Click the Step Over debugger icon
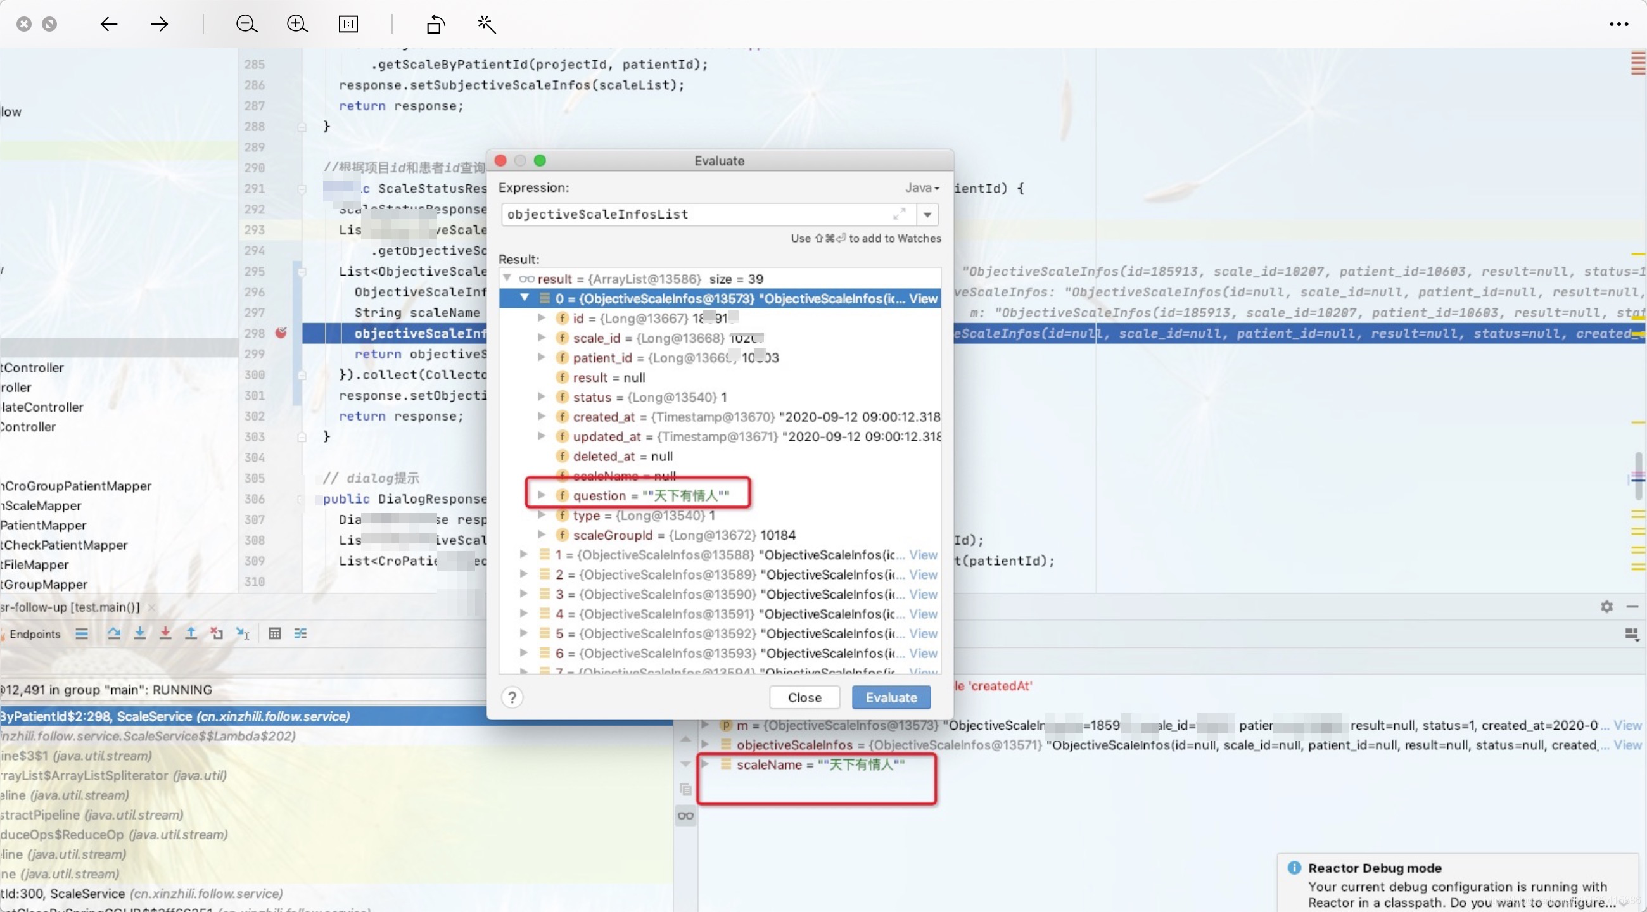This screenshot has height=912, width=1647. tap(114, 633)
